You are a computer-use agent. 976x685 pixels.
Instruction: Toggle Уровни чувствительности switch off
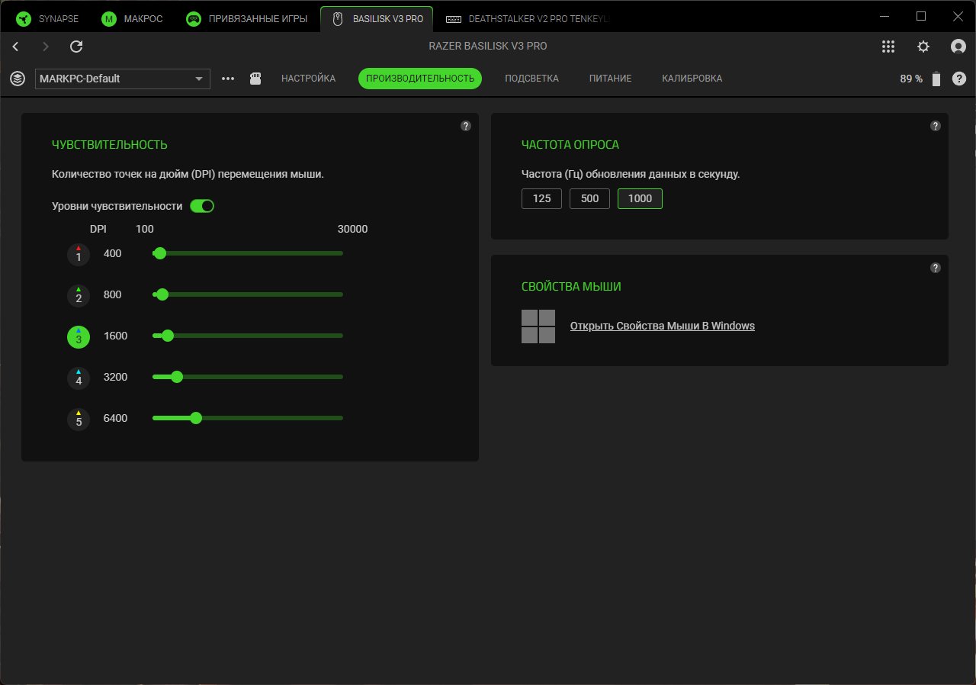[x=202, y=206]
